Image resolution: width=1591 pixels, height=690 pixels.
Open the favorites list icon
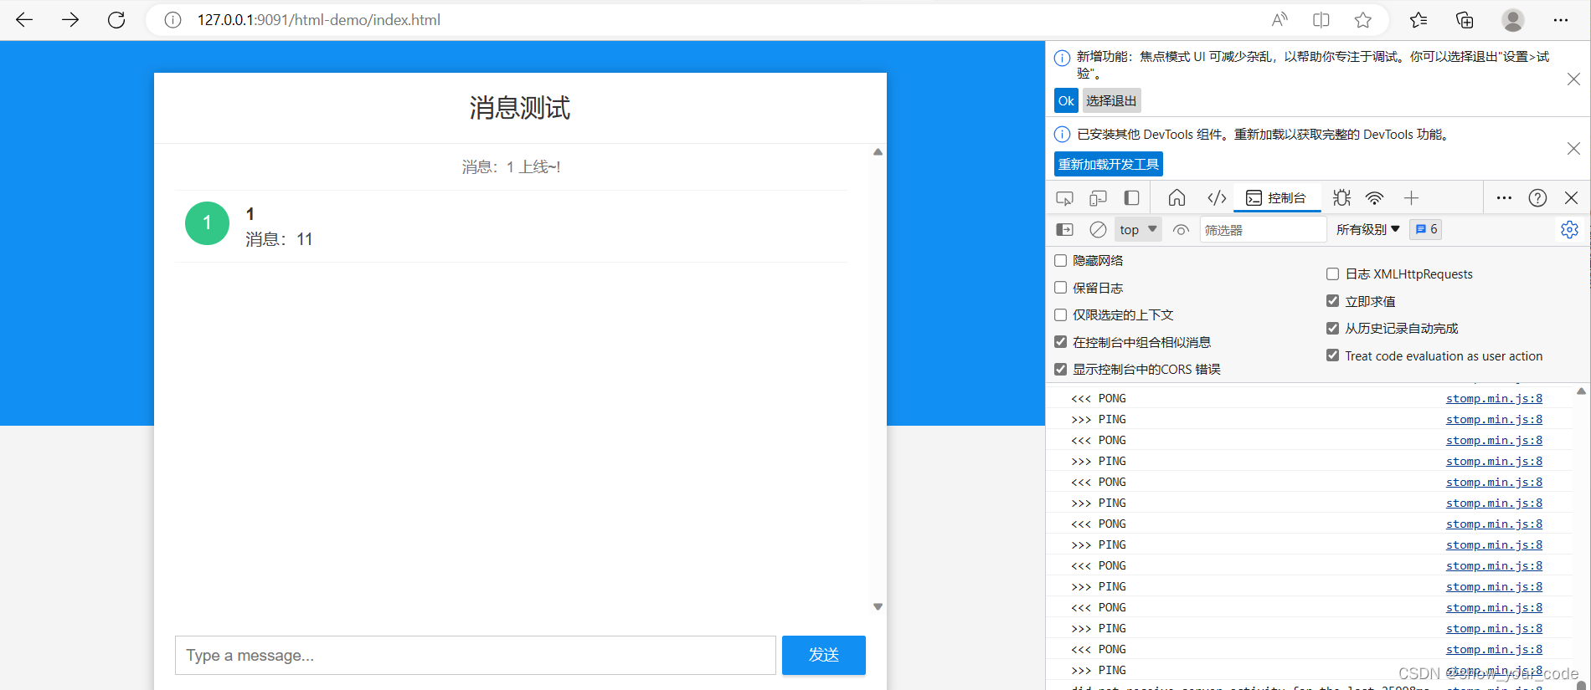[x=1419, y=20]
